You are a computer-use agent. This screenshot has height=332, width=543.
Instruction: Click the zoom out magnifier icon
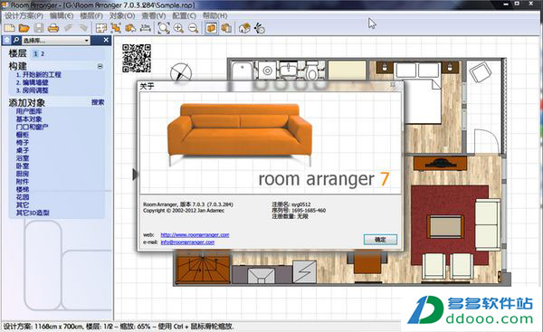tap(194, 28)
